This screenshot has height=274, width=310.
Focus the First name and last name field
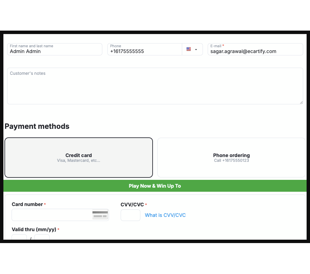click(x=54, y=51)
